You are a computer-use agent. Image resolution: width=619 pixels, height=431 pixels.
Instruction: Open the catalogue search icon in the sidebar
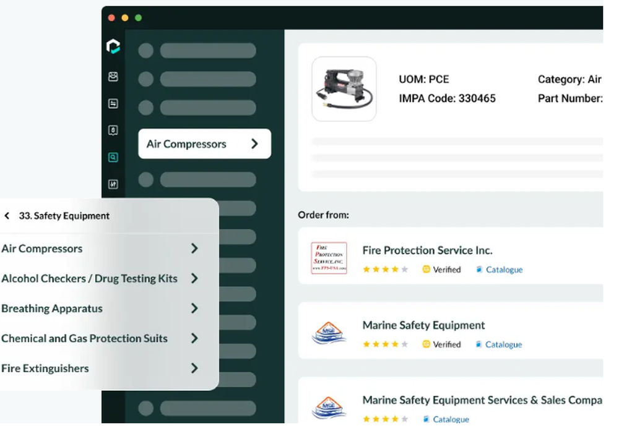click(113, 157)
